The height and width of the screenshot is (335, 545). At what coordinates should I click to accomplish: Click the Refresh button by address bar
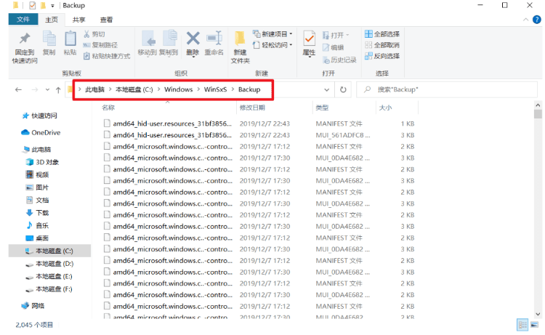click(x=343, y=89)
